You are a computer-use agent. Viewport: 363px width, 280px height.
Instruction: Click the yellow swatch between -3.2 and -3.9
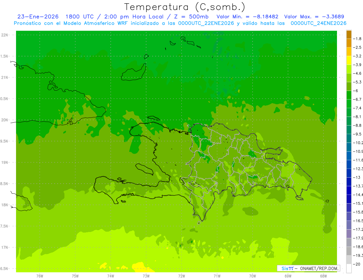click(349, 60)
